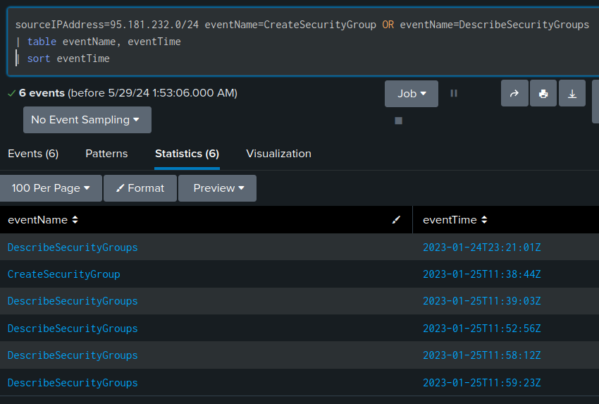Click the share job arrow icon
This screenshot has height=404, width=599.
(514, 94)
